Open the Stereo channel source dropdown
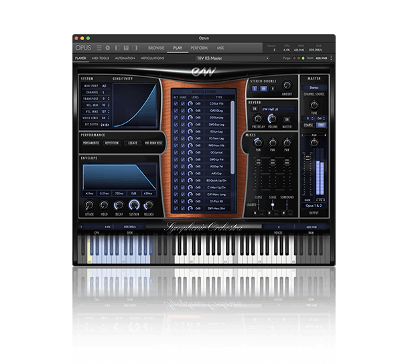Screen dimensions: 402x364 pyautogui.click(x=314, y=86)
